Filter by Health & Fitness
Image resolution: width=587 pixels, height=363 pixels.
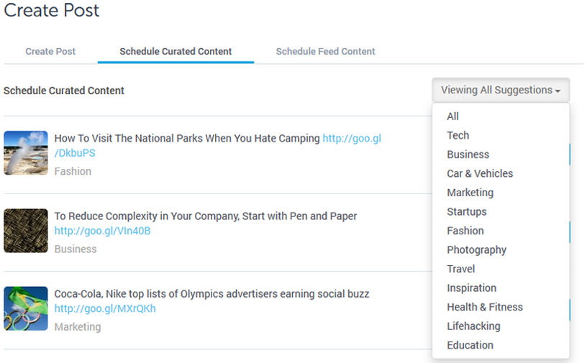coord(484,307)
